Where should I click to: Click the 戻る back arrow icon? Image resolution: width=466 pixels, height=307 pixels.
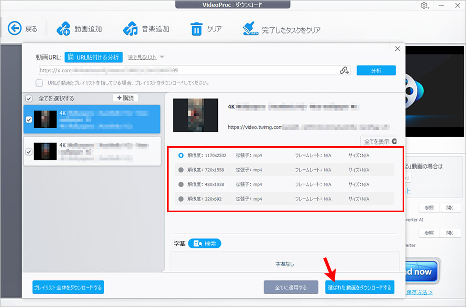tap(15, 29)
